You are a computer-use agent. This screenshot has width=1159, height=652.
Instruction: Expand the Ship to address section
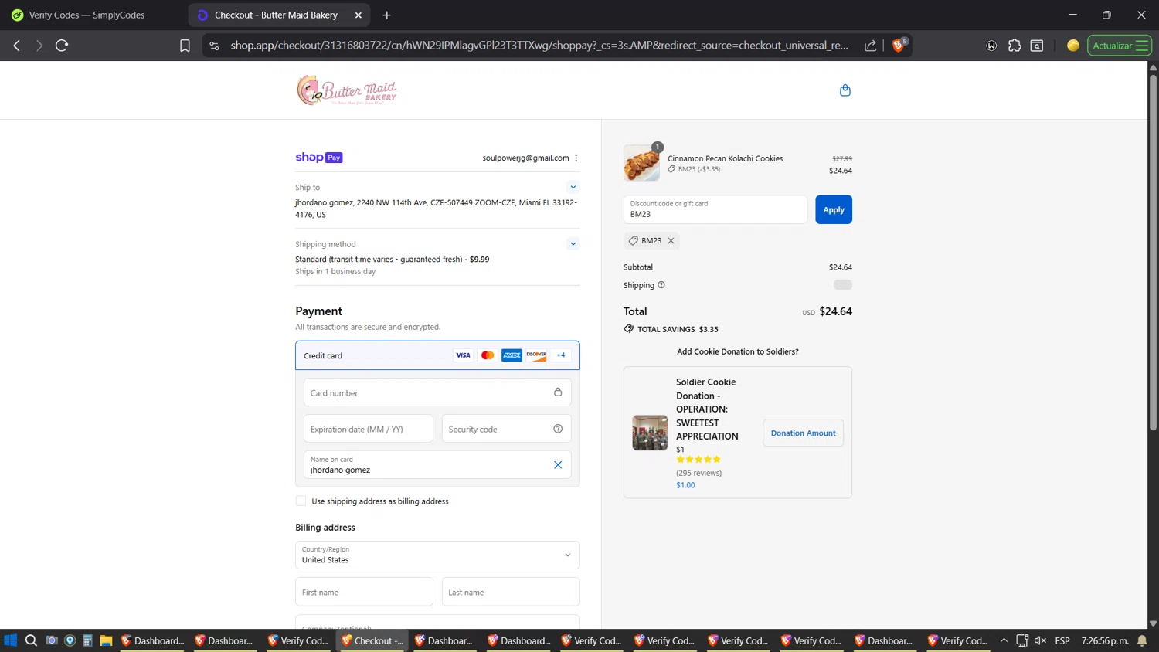pyautogui.click(x=573, y=187)
